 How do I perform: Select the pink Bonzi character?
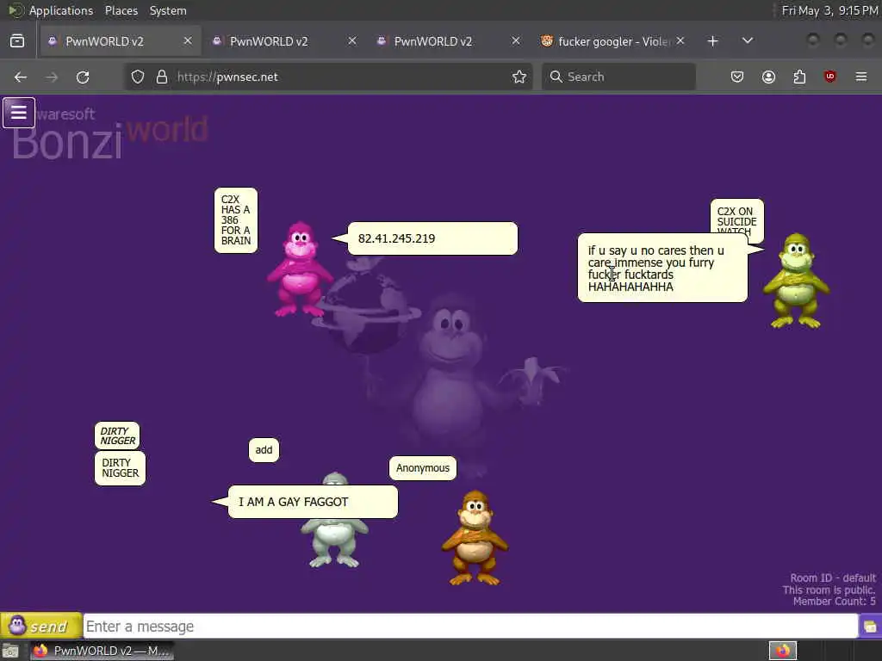(300, 269)
